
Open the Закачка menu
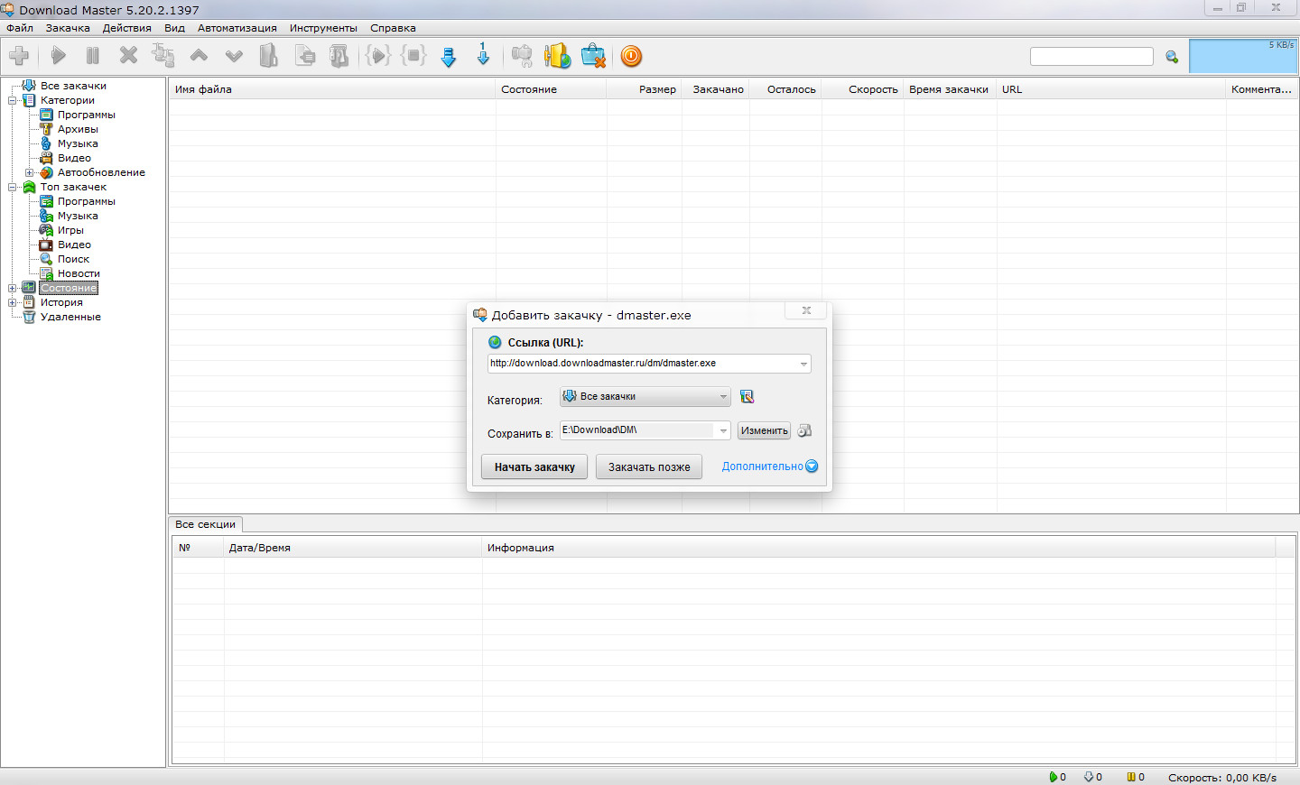coord(68,28)
